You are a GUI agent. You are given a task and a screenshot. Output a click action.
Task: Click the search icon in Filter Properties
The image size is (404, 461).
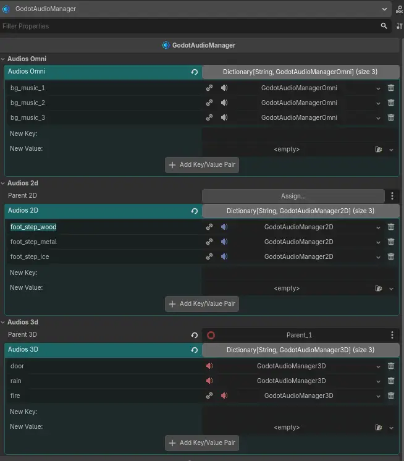point(384,26)
